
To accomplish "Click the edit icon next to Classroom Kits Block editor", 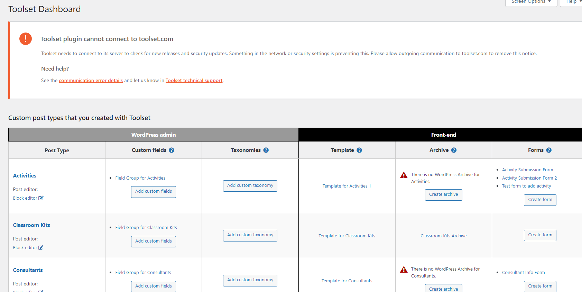I will click(x=41, y=248).
